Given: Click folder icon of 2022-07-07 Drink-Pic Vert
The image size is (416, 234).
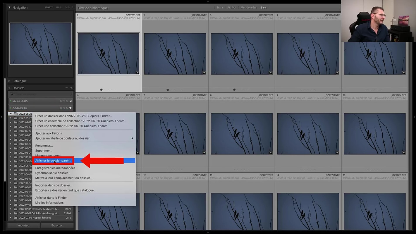Looking at the screenshot, I should point(16,213).
